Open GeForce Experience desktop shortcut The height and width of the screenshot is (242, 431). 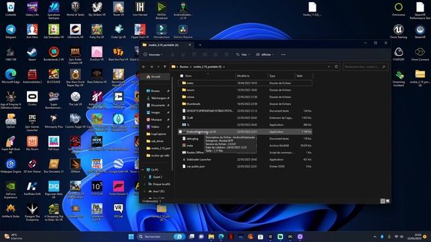click(11, 190)
